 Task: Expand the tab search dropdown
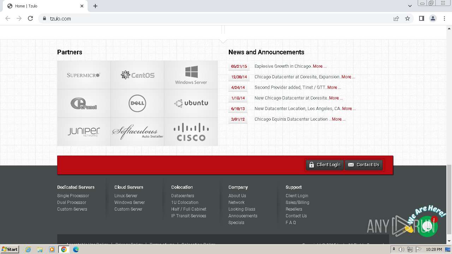coord(410,6)
